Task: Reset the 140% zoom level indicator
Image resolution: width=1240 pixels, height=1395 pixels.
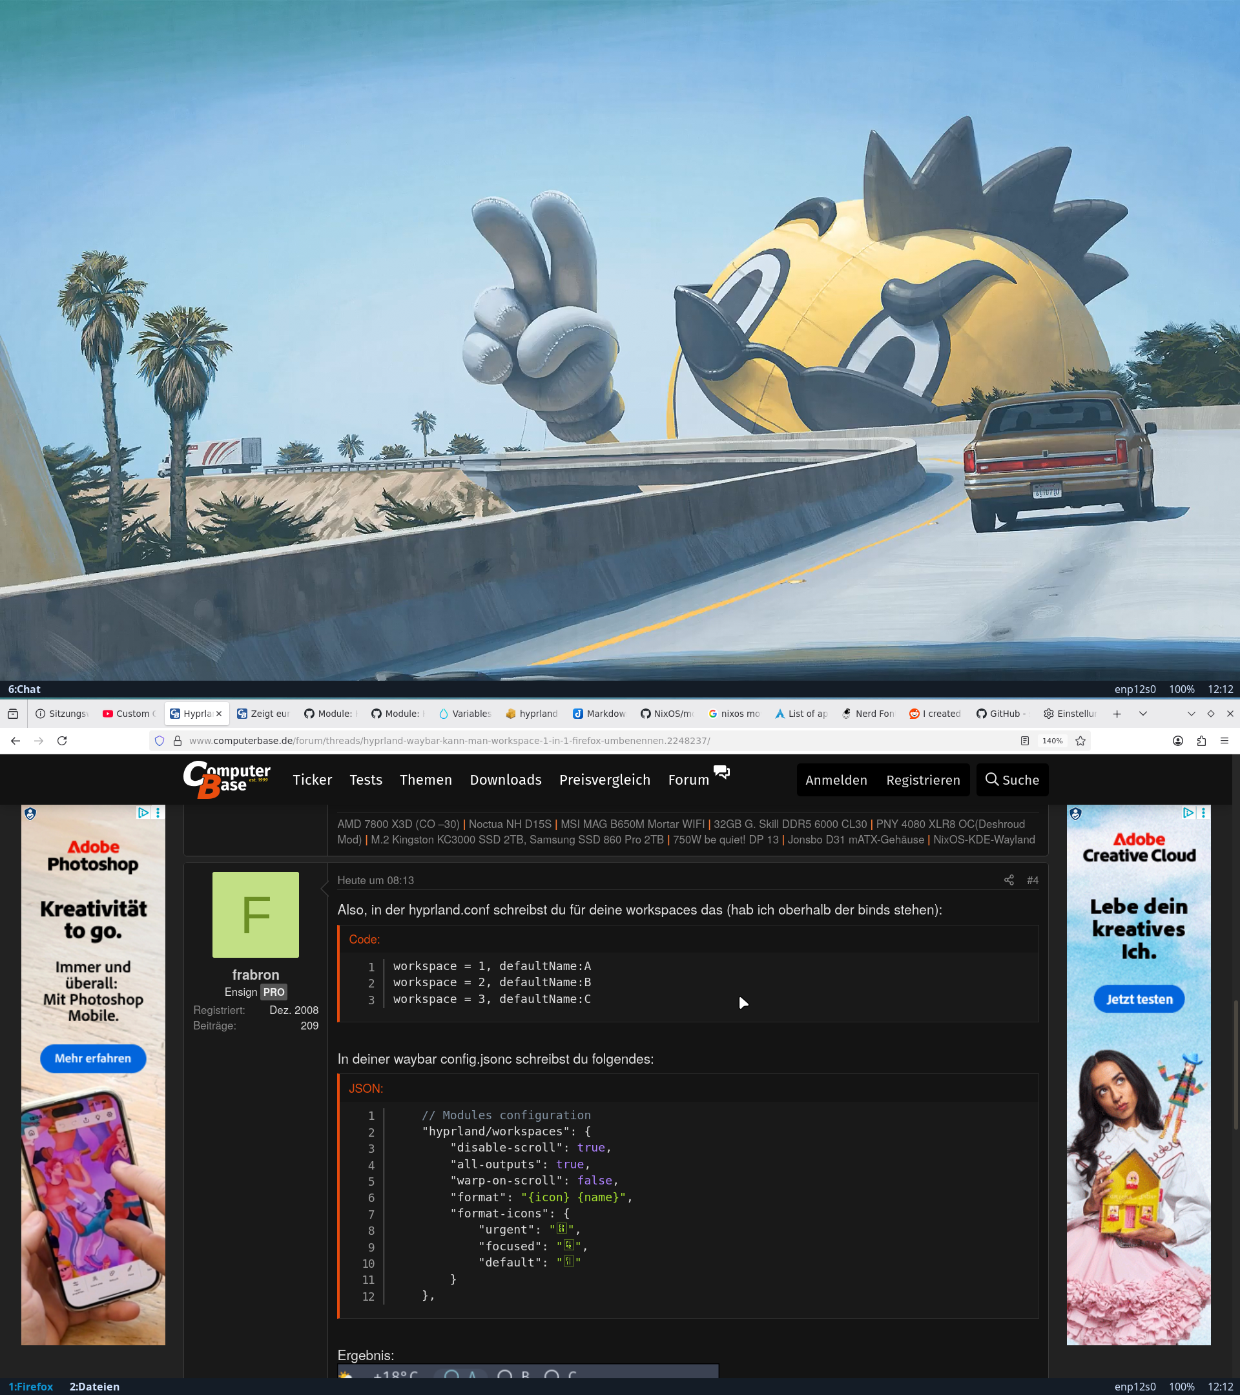Action: click(1051, 741)
